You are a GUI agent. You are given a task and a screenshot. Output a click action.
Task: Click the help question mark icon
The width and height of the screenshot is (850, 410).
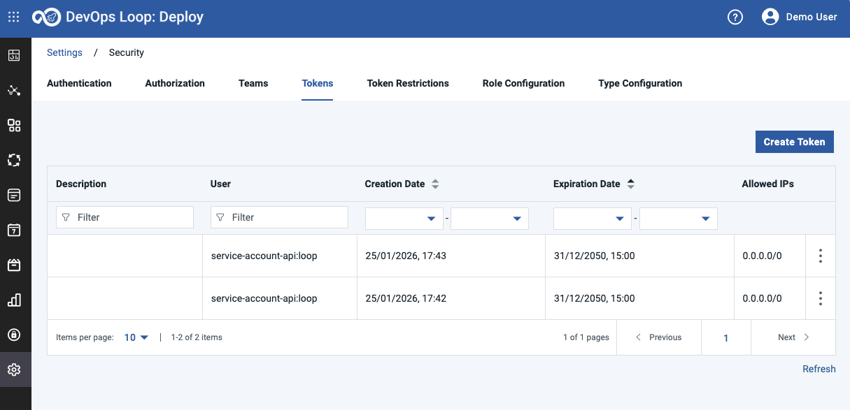(735, 17)
